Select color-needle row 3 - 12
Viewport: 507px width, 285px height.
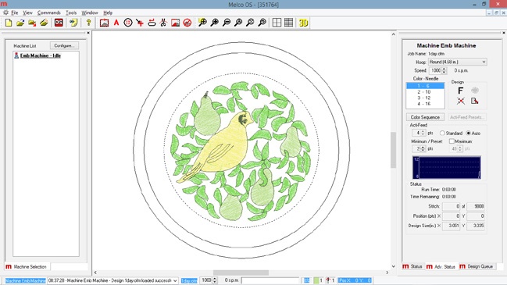[425, 98]
